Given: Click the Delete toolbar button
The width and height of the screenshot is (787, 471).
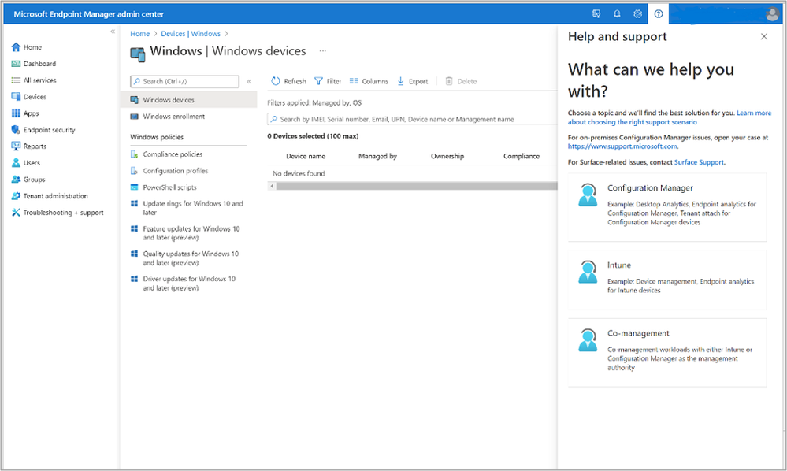Looking at the screenshot, I should (x=461, y=81).
